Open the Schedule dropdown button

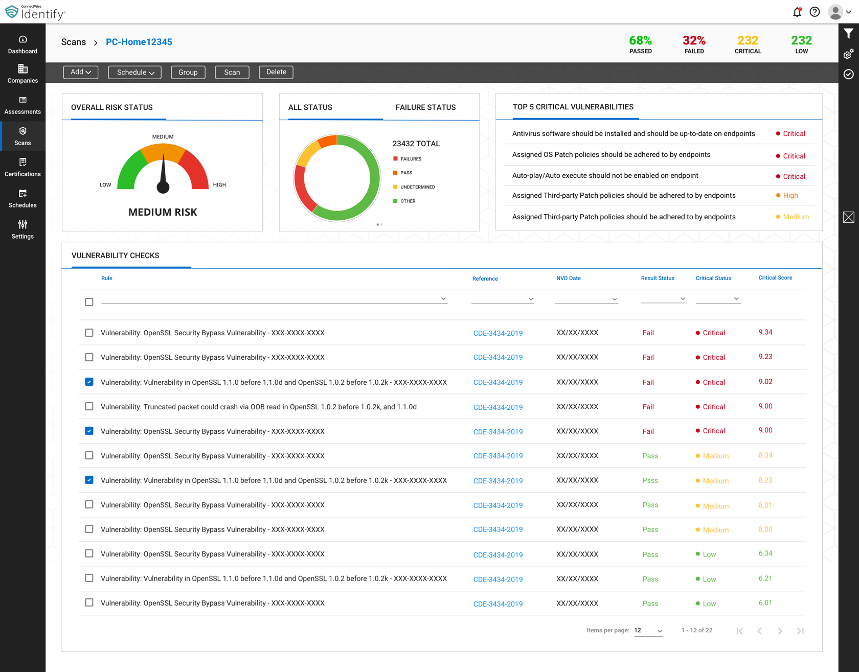(135, 72)
